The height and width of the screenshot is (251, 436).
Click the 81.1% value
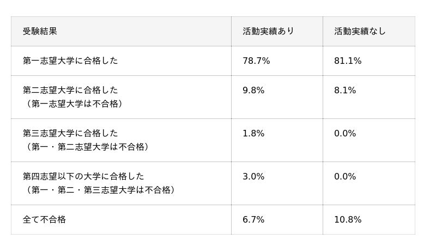(x=348, y=61)
